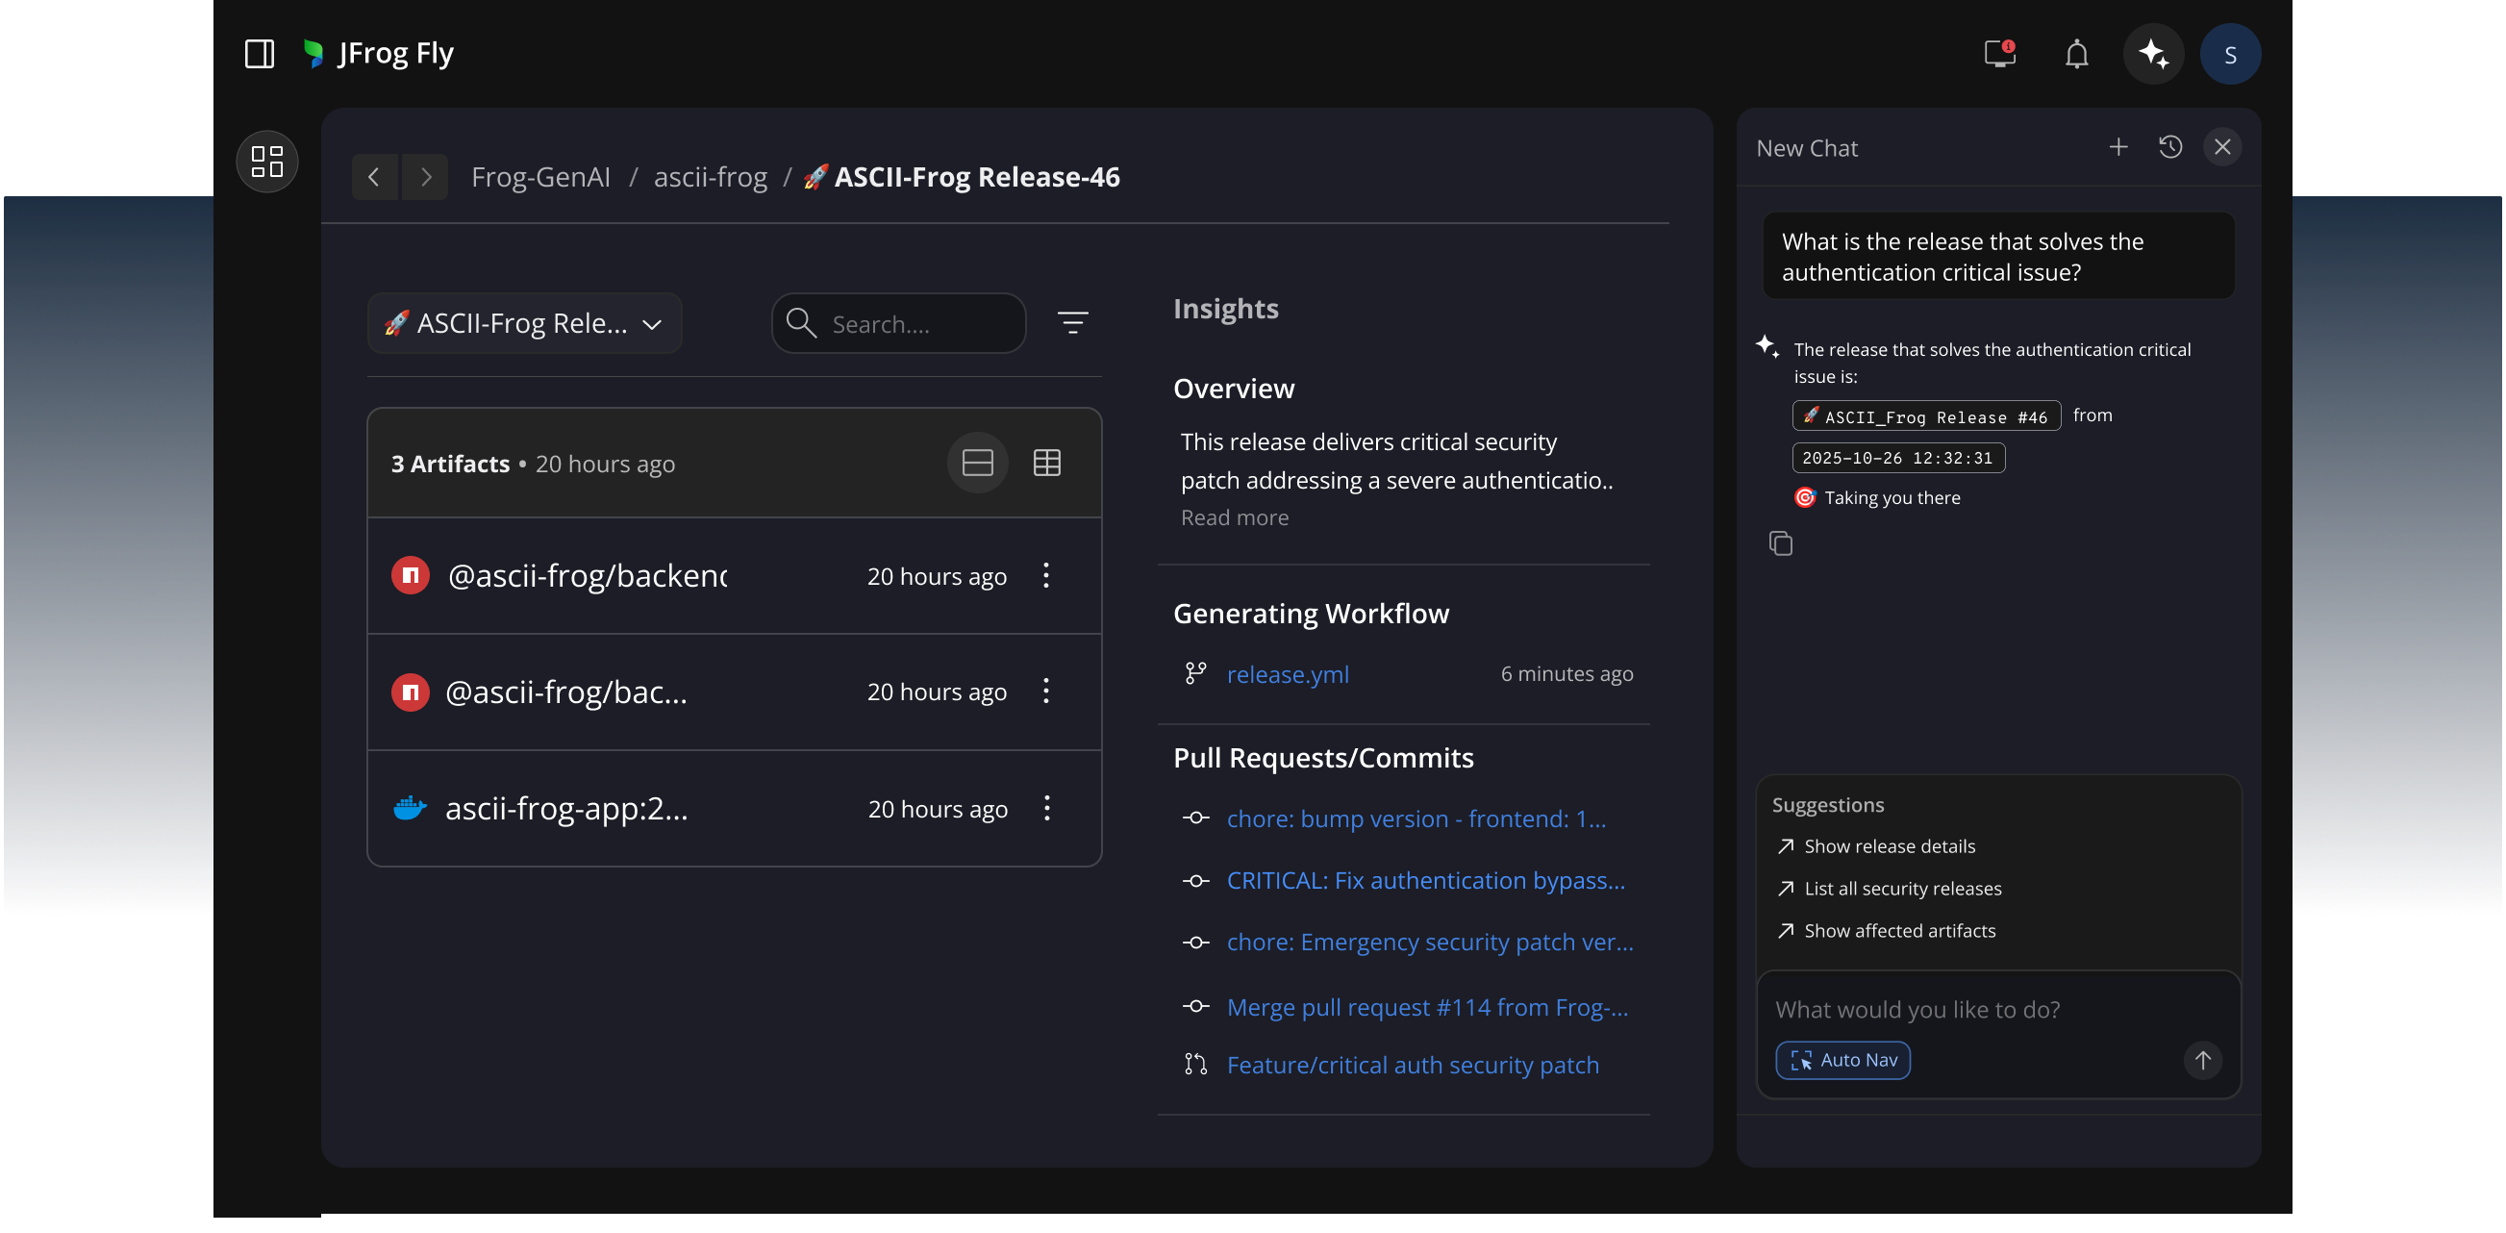The height and width of the screenshot is (1233, 2506).
Task: Click the monitor alert icon
Action: coord(1999,54)
